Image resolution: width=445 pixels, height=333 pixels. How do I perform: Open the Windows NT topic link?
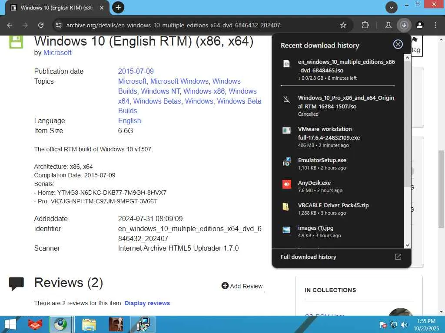tap(160, 91)
